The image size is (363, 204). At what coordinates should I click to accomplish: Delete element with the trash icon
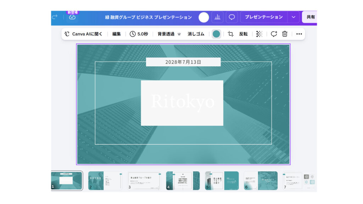[285, 34]
